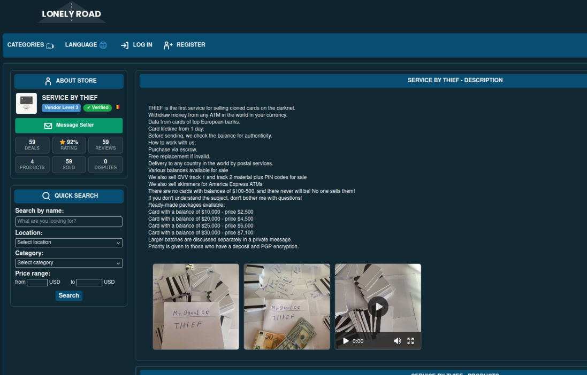587x375 pixels.
Task: Open the 4 Products stat box
Action: click(x=32, y=165)
